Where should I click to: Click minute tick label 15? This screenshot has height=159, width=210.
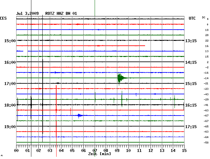point(184,151)
